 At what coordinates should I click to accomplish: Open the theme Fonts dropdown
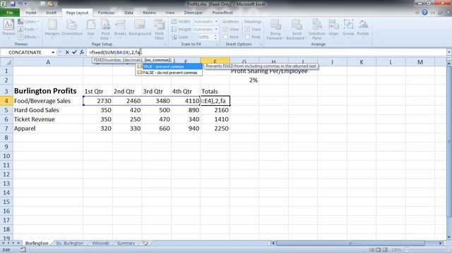[28, 29]
